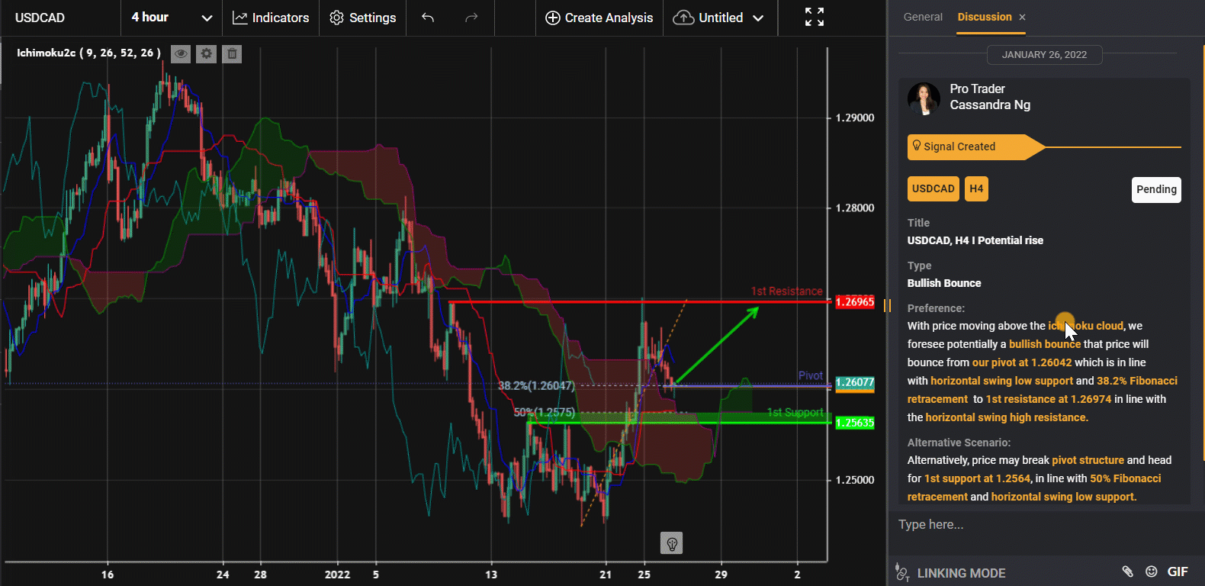Image resolution: width=1205 pixels, height=586 pixels.
Task: Click the 50%(1.2575) Fibonacci label
Action: click(544, 412)
